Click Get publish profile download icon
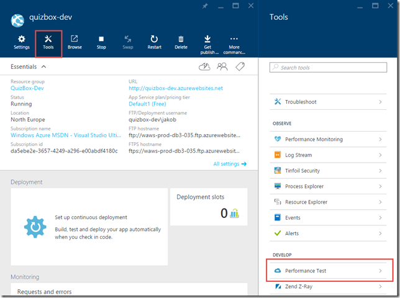This screenshot has height=298, width=400. click(x=207, y=38)
